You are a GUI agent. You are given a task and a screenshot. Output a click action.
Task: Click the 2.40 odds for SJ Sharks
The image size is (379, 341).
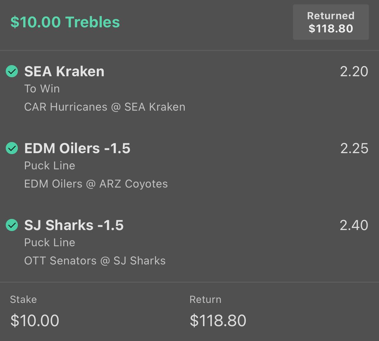[x=354, y=225]
